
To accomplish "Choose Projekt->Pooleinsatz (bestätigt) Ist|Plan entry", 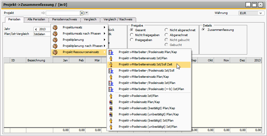I will [149, 121].
